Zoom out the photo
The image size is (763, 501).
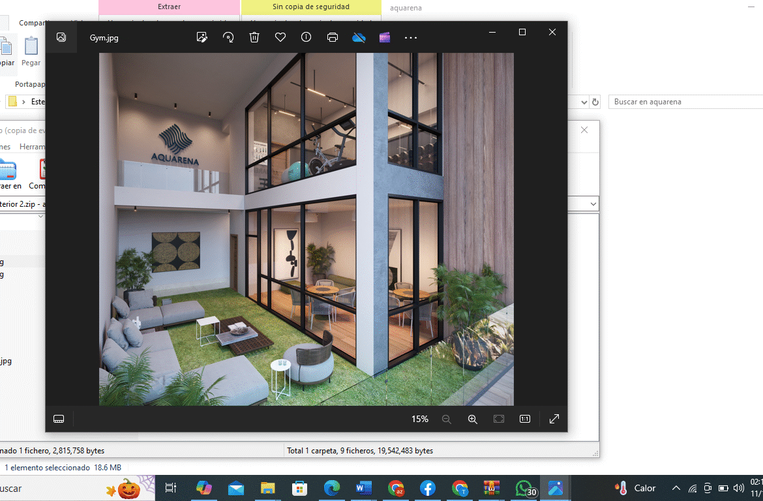tap(446, 419)
